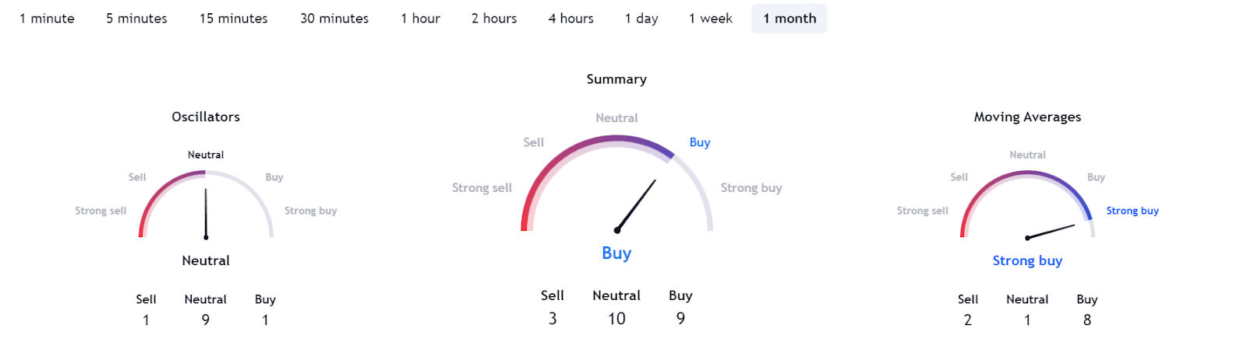1247x349 pixels.
Task: Open the Moving Averages heading
Action: [1027, 117]
